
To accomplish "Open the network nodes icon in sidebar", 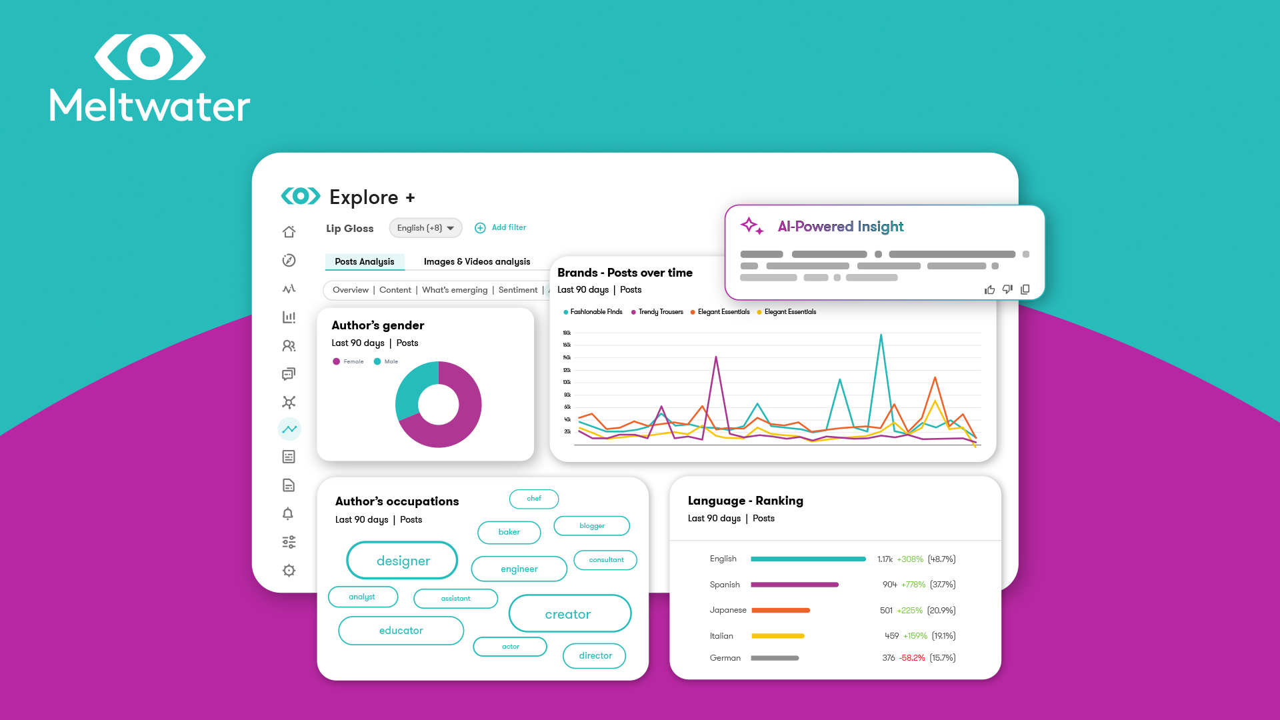I will tap(289, 402).
